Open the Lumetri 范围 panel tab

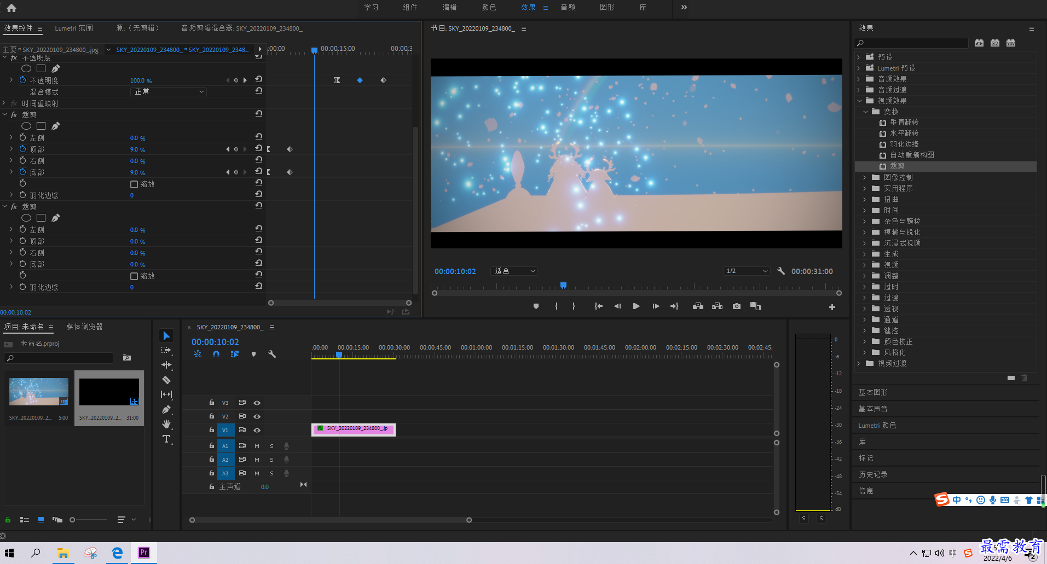pos(74,28)
